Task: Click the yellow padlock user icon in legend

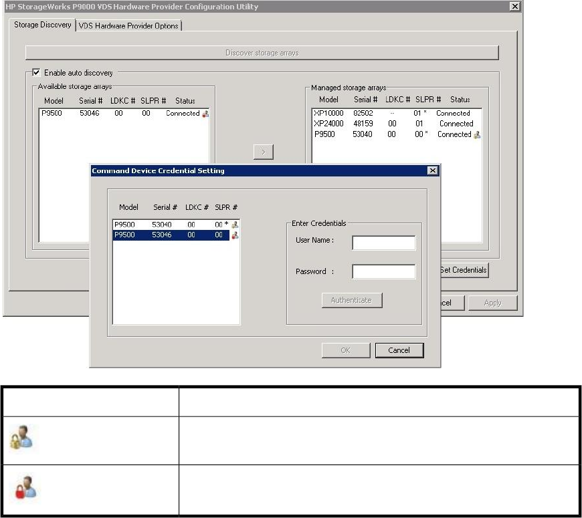Action: pos(23,438)
